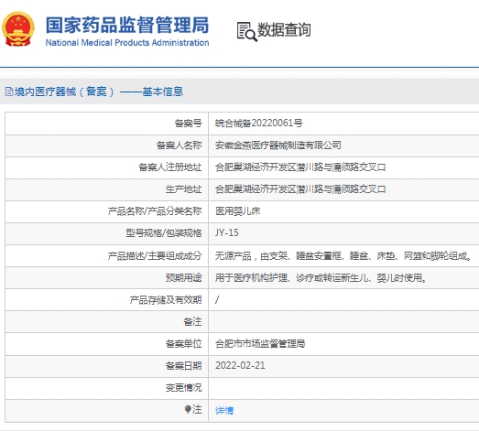Click National Medical Products Administration text
The width and height of the screenshot is (479, 431).
point(127,43)
